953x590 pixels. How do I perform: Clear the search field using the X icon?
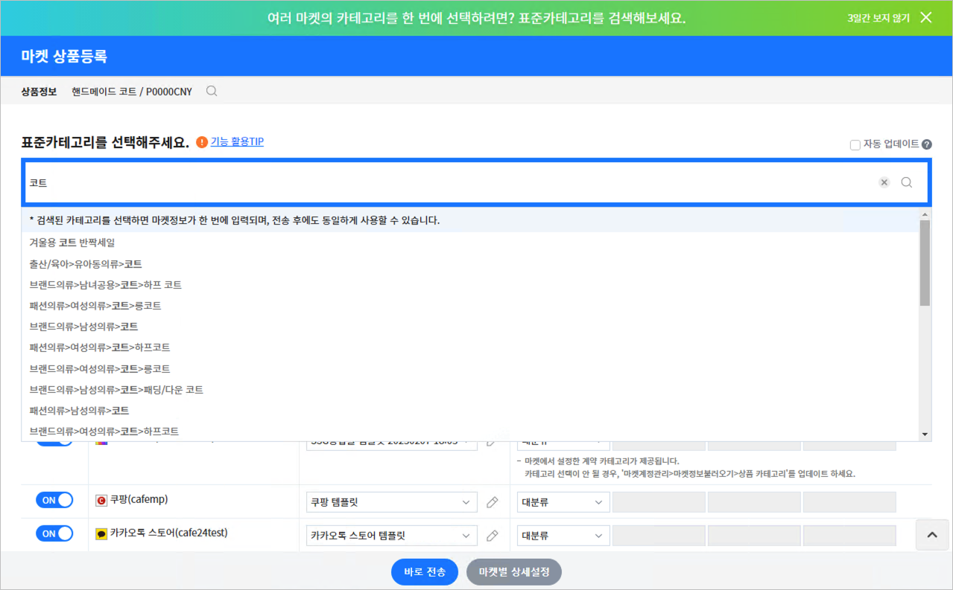click(x=884, y=182)
